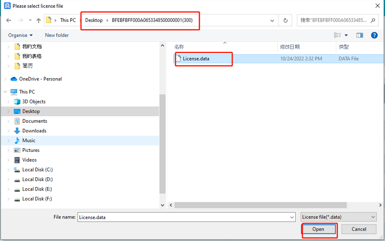The width and height of the screenshot is (385, 241).
Task: Click the Back navigation arrow
Action: point(9,20)
